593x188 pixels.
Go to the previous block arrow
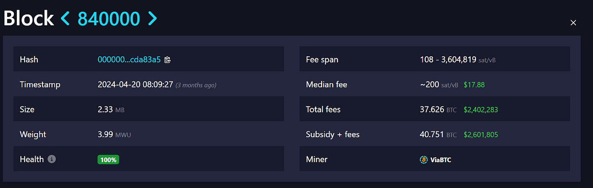tap(65, 18)
